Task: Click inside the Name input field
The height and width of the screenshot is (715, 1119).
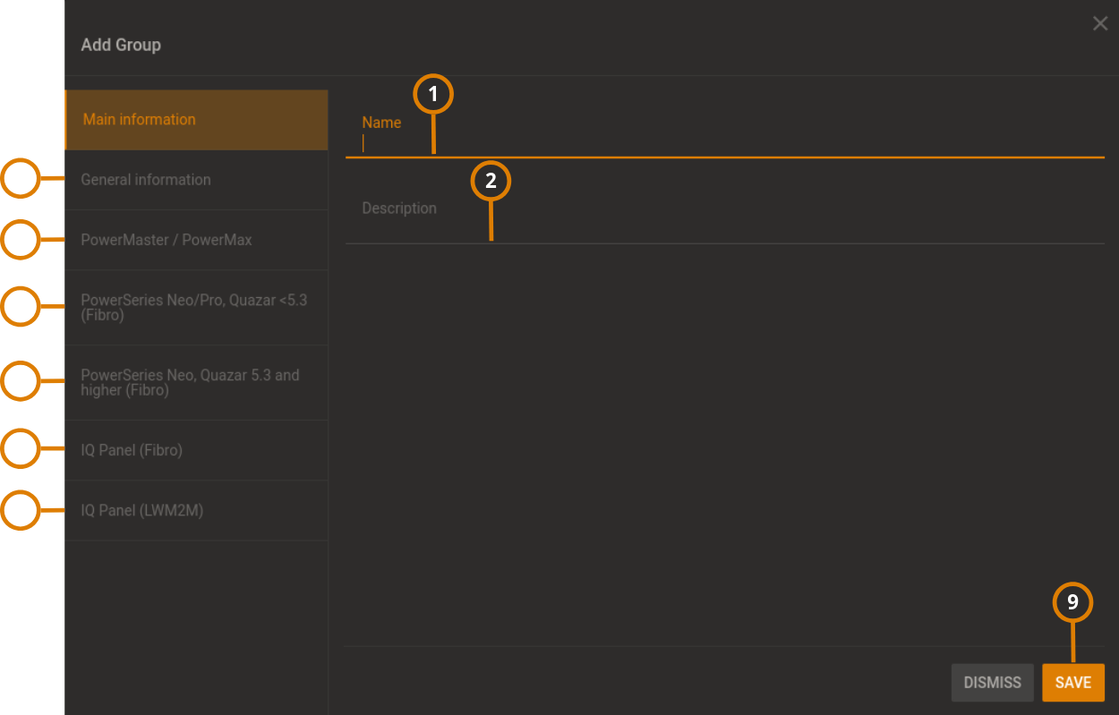Action: pyautogui.click(x=627, y=143)
